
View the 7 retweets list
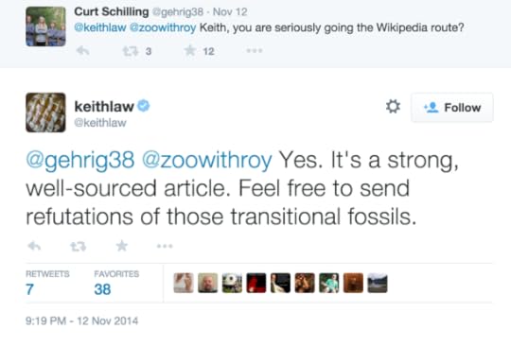click(x=47, y=283)
